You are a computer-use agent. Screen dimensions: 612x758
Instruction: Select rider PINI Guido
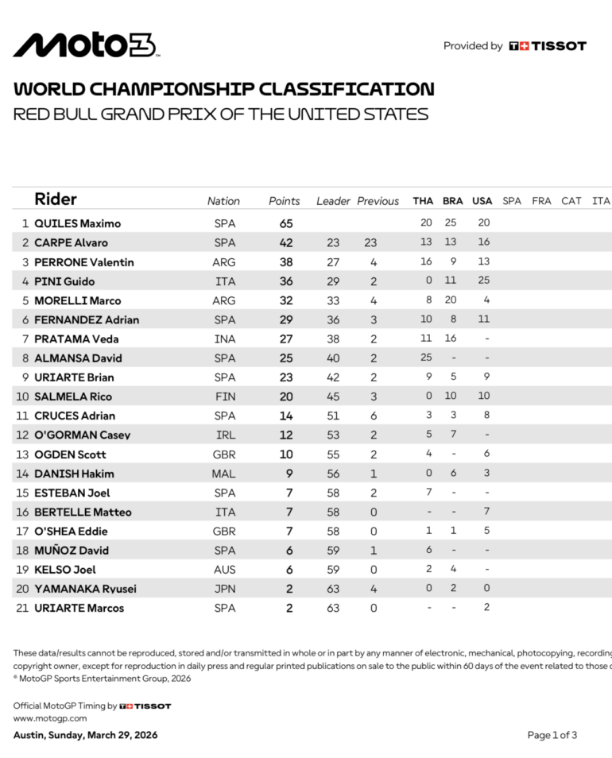coord(63,281)
